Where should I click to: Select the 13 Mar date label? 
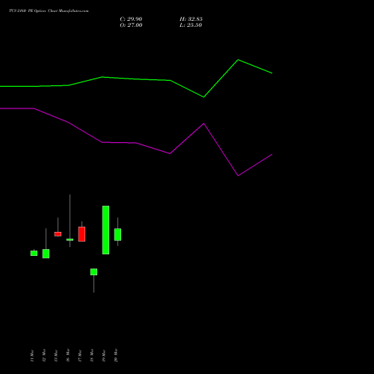click(56, 355)
